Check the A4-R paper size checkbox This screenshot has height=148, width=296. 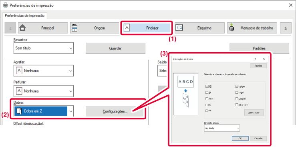click(207, 99)
